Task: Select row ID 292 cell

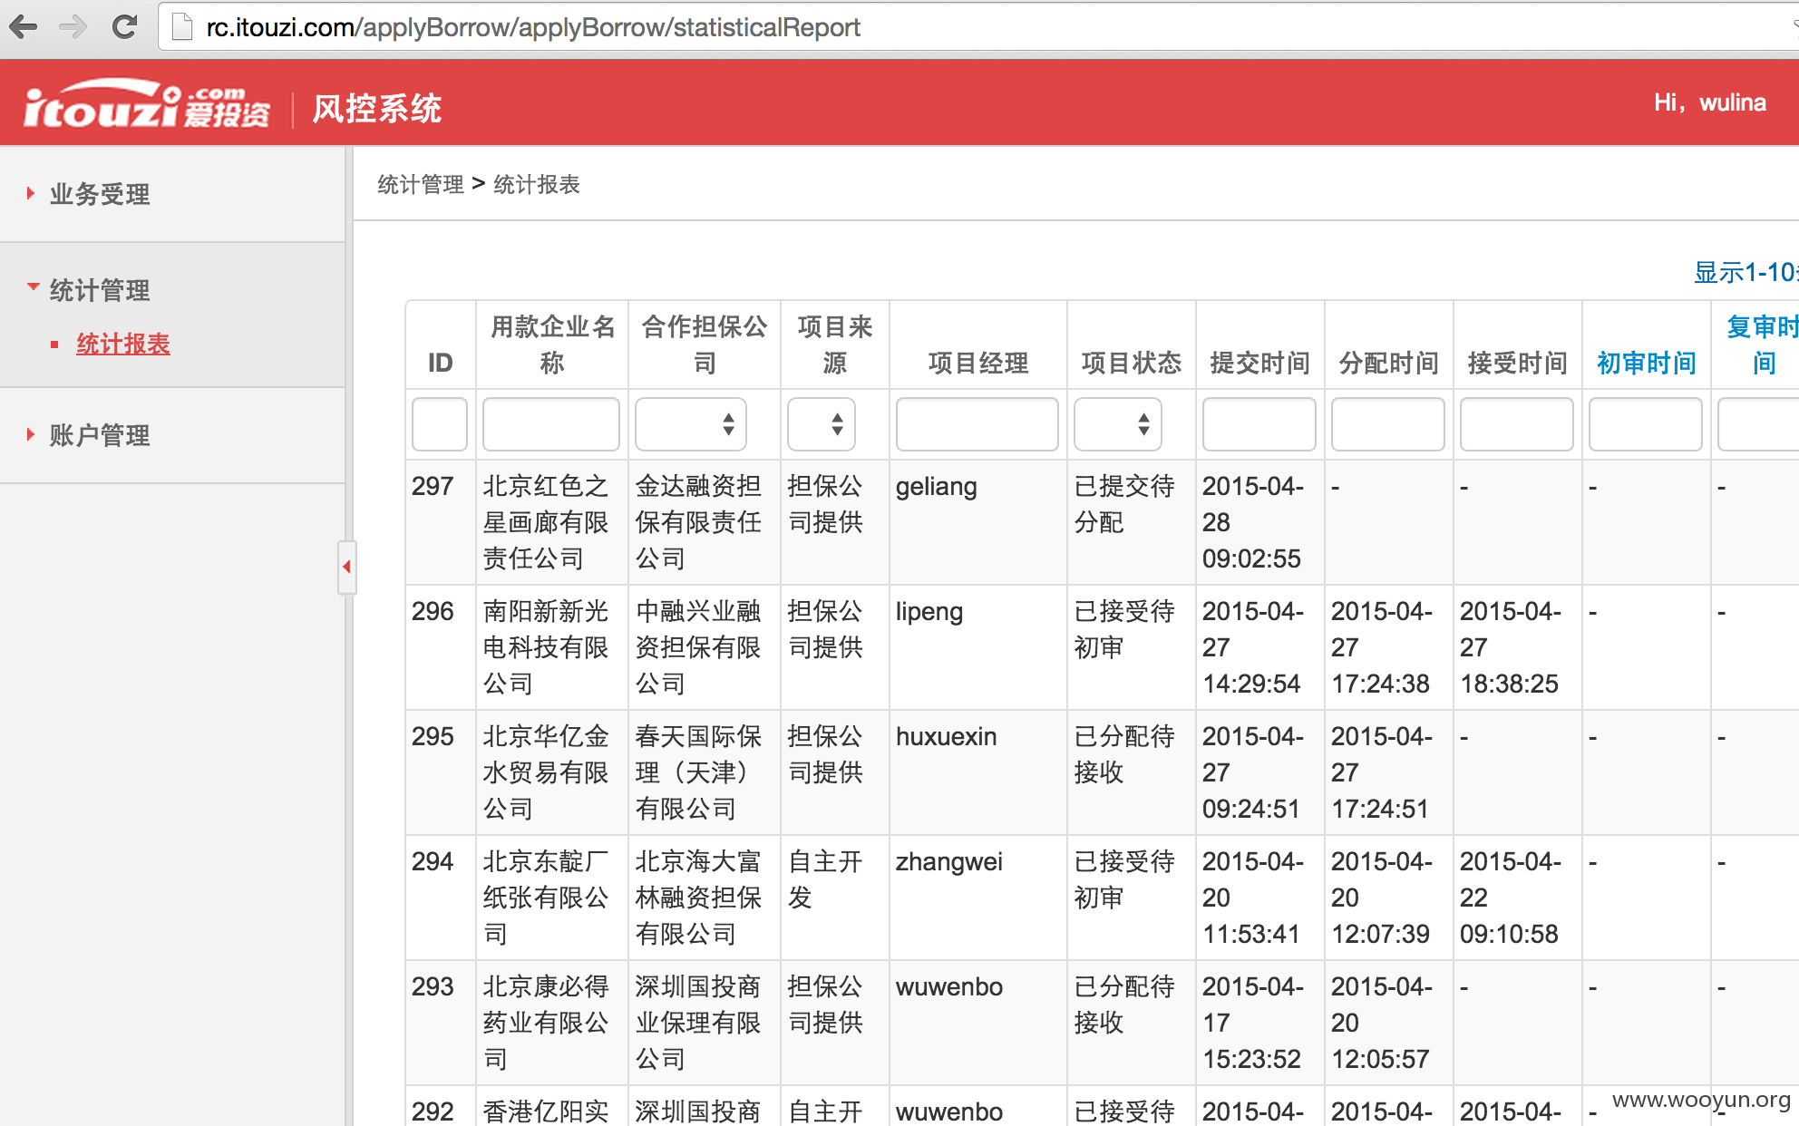Action: pos(433,1111)
